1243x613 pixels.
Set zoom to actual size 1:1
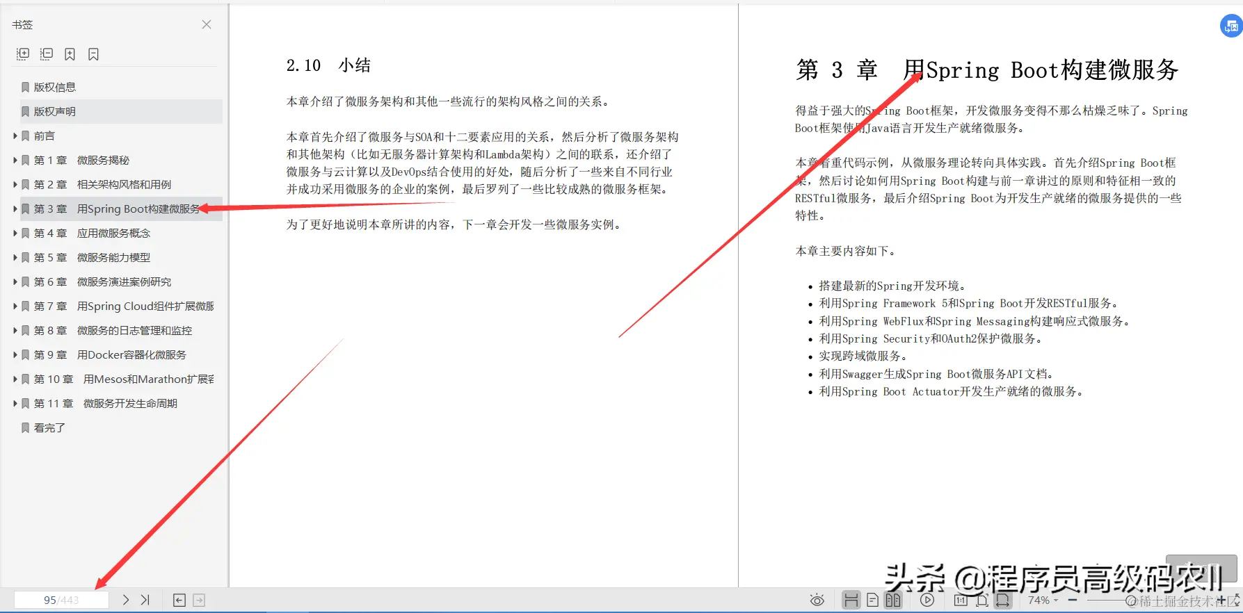click(961, 600)
